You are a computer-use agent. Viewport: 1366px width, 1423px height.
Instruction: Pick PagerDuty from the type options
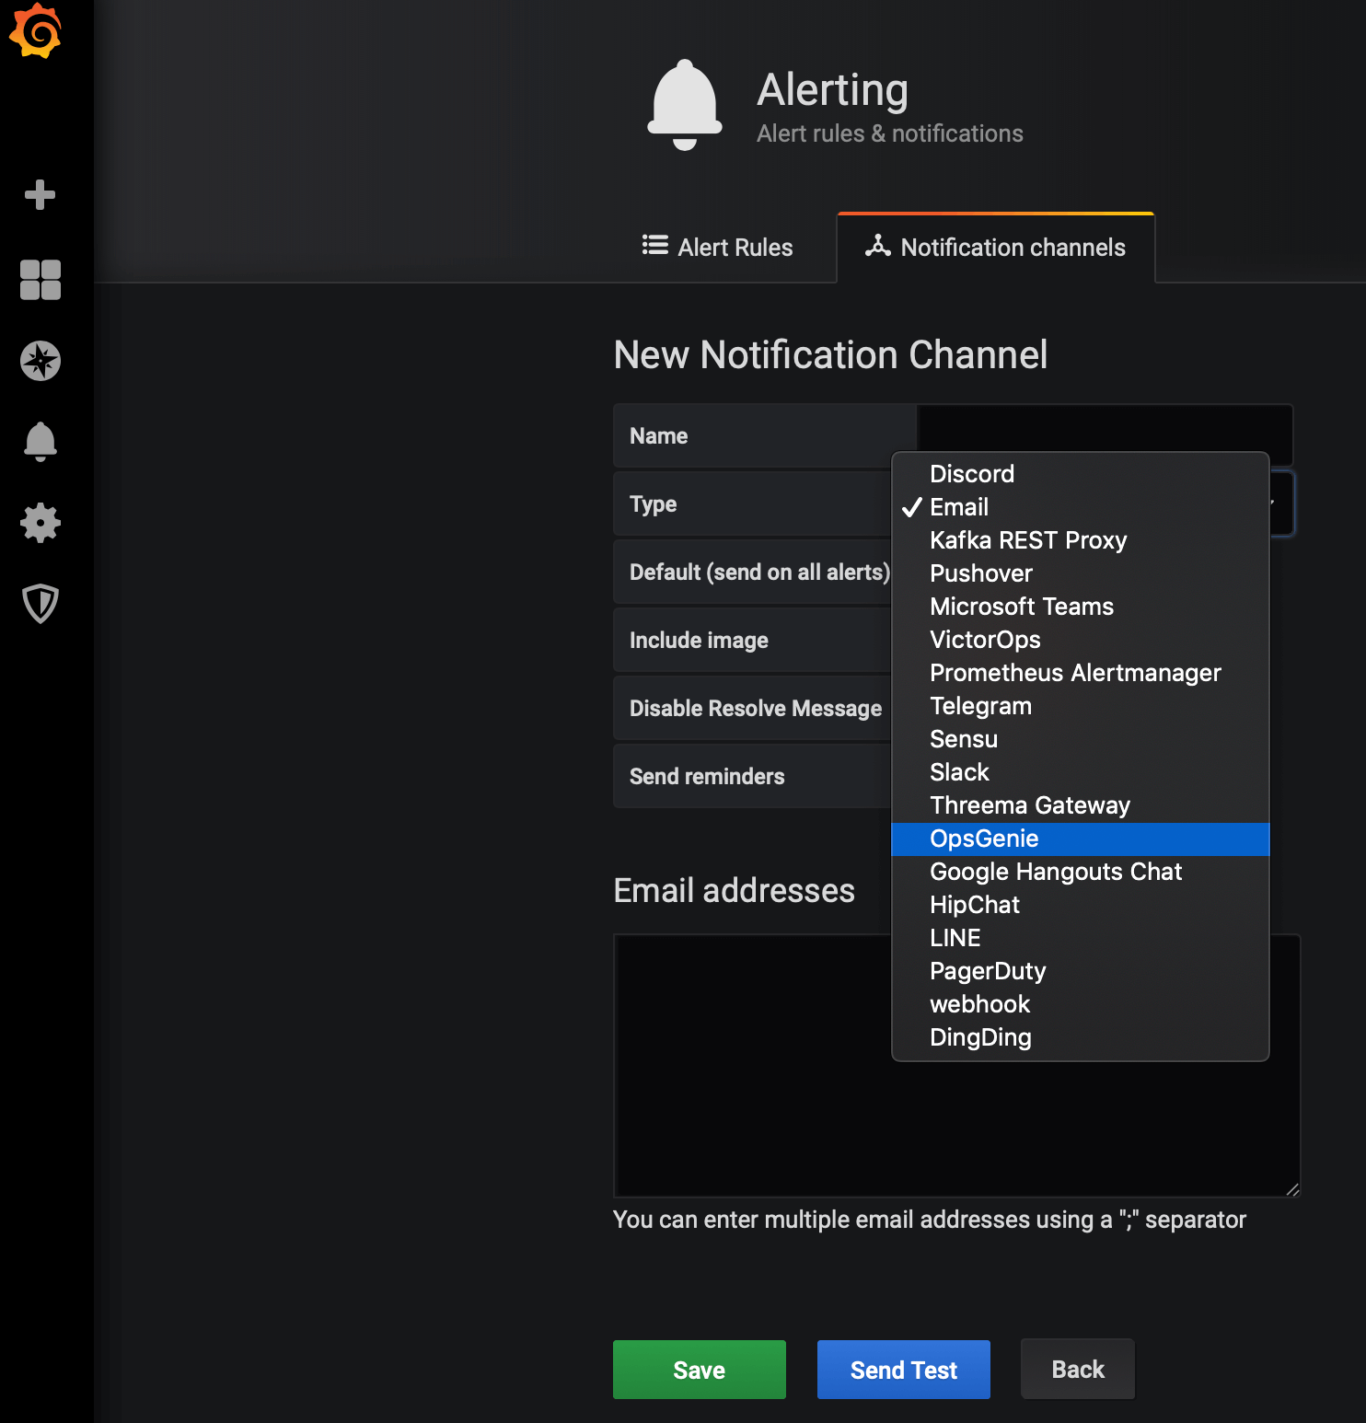[x=988, y=971]
